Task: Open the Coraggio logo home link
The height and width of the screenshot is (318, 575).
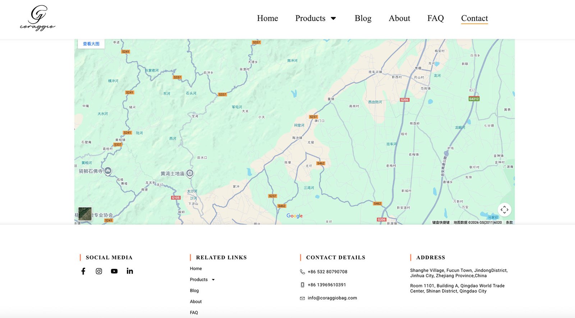Action: 38,18
